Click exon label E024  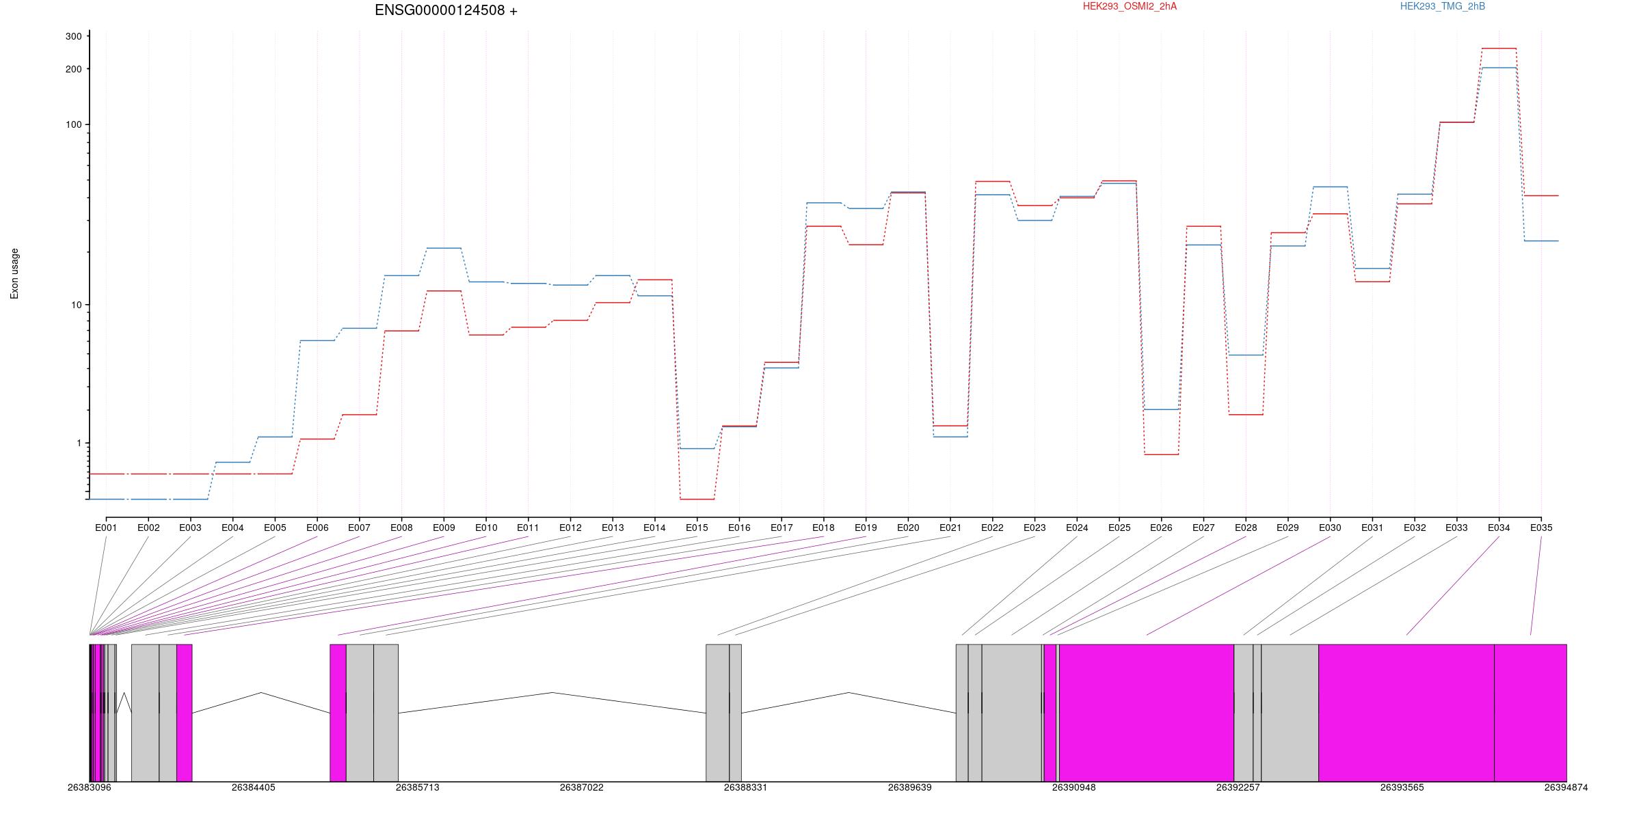coord(1077,528)
